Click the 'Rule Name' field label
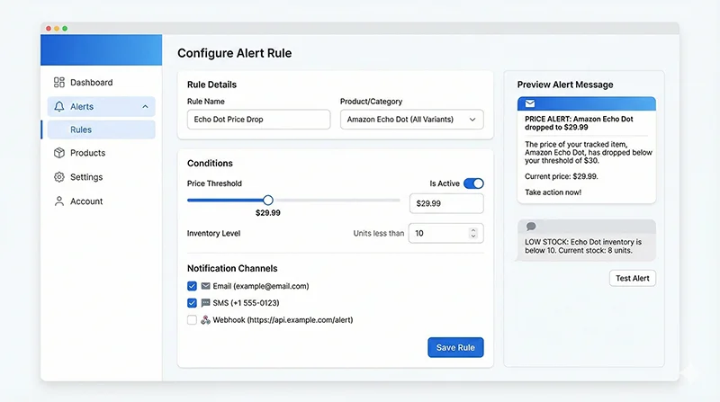The height and width of the screenshot is (402, 720). pyautogui.click(x=206, y=102)
